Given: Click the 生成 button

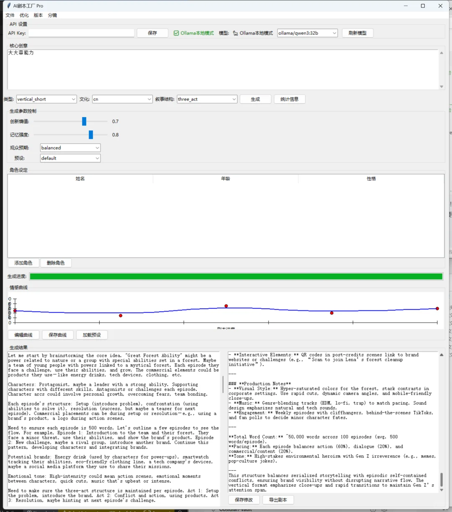Looking at the screenshot, I should (x=255, y=99).
